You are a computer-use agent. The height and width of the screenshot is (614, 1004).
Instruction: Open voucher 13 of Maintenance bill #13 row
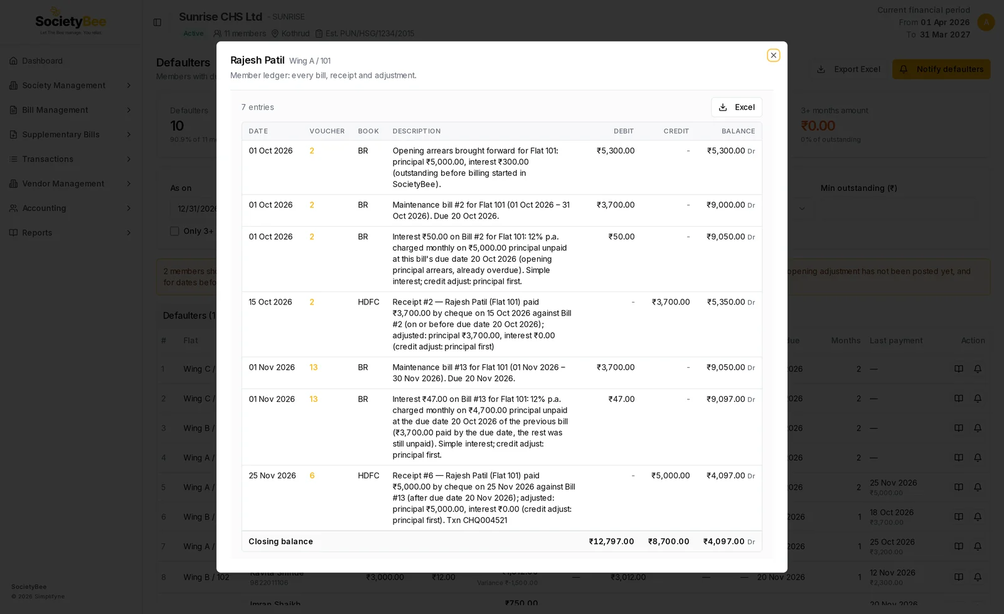point(314,367)
